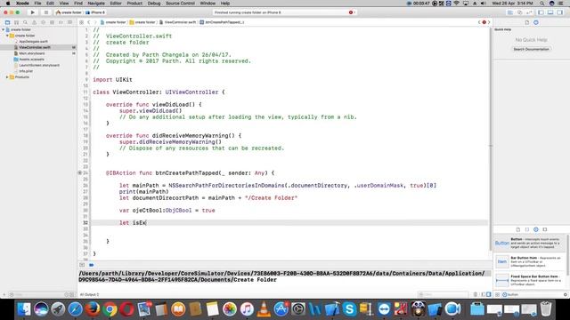Open the Test navigator icon

click(43, 22)
